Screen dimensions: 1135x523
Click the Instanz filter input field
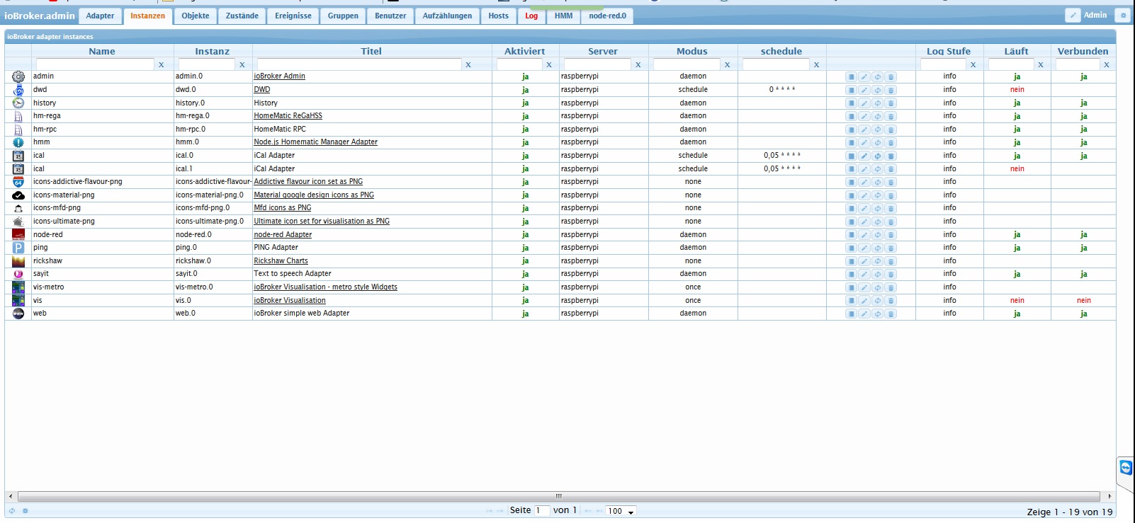coord(206,64)
